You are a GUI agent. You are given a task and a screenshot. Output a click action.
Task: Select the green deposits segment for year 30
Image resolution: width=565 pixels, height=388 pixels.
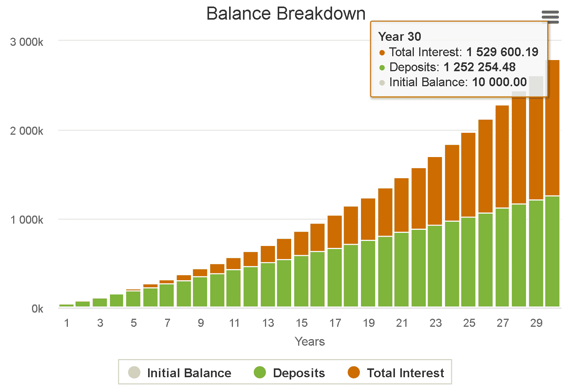(552, 250)
